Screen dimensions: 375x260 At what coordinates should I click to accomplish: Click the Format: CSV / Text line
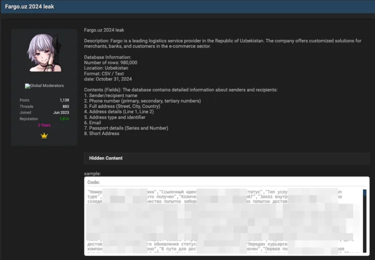pos(104,73)
